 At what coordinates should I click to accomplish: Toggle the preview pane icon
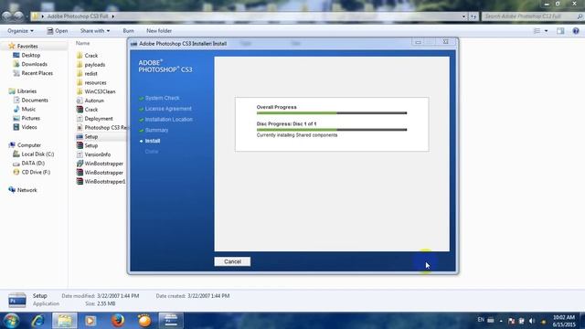pyautogui.click(x=560, y=31)
